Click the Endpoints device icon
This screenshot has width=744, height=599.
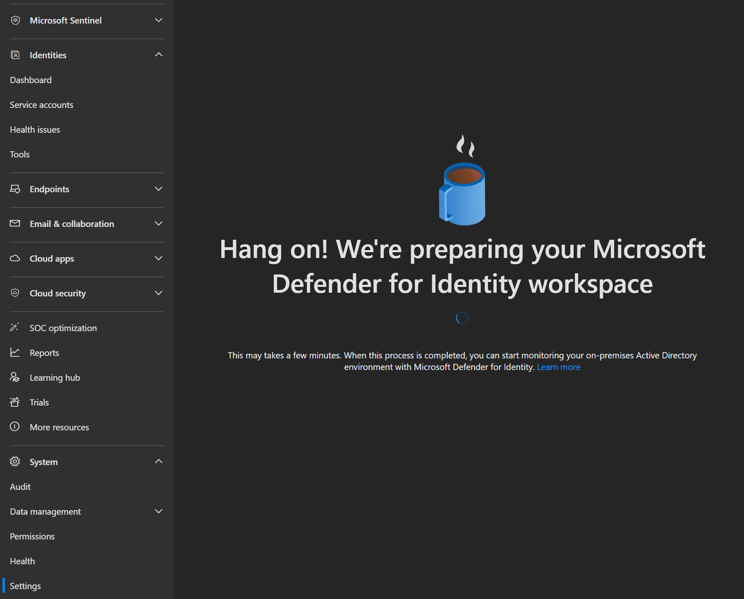tap(15, 189)
